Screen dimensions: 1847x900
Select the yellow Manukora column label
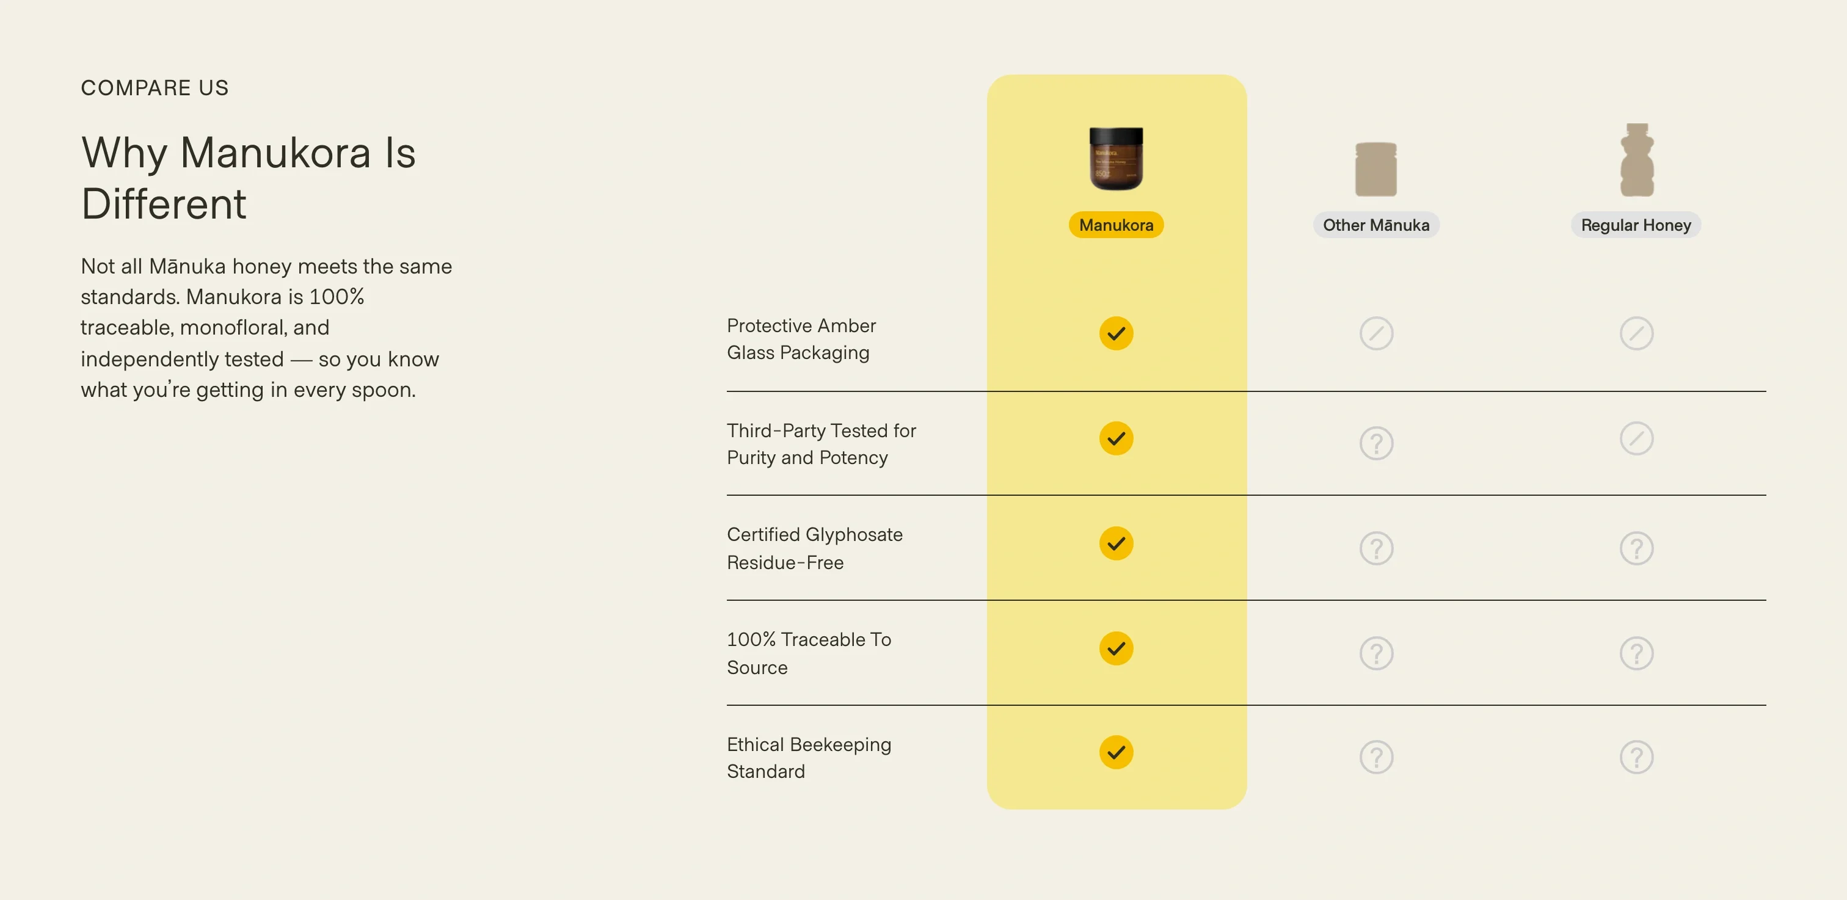point(1116,225)
